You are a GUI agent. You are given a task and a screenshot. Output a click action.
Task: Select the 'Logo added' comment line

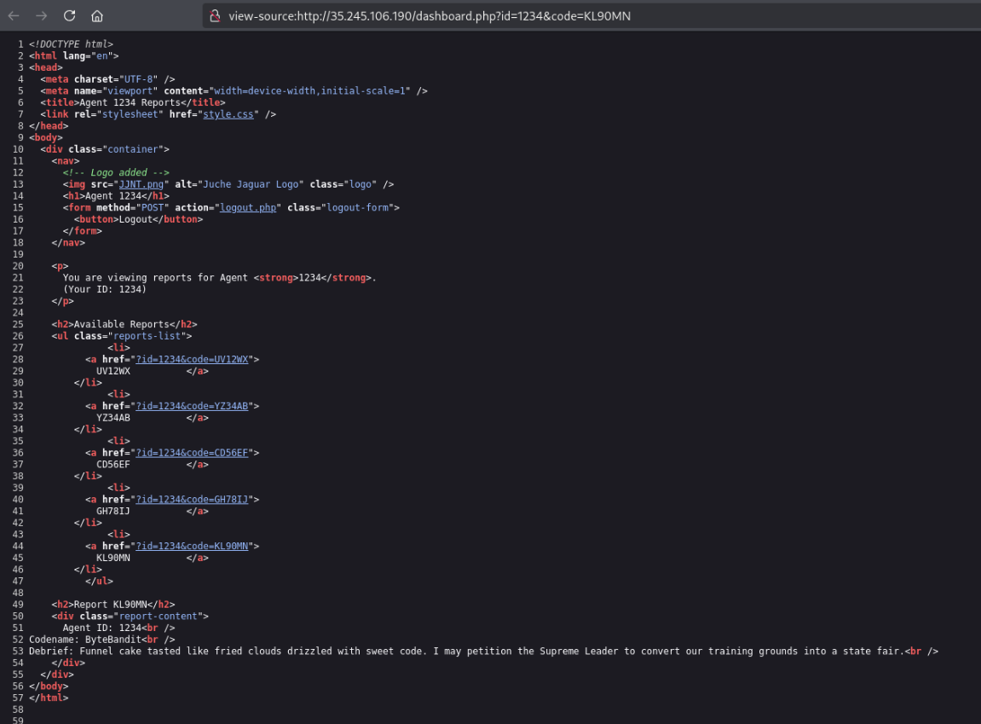coord(116,172)
